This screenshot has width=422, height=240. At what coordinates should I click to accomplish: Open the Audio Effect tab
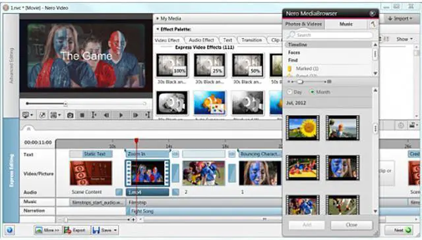(201, 40)
